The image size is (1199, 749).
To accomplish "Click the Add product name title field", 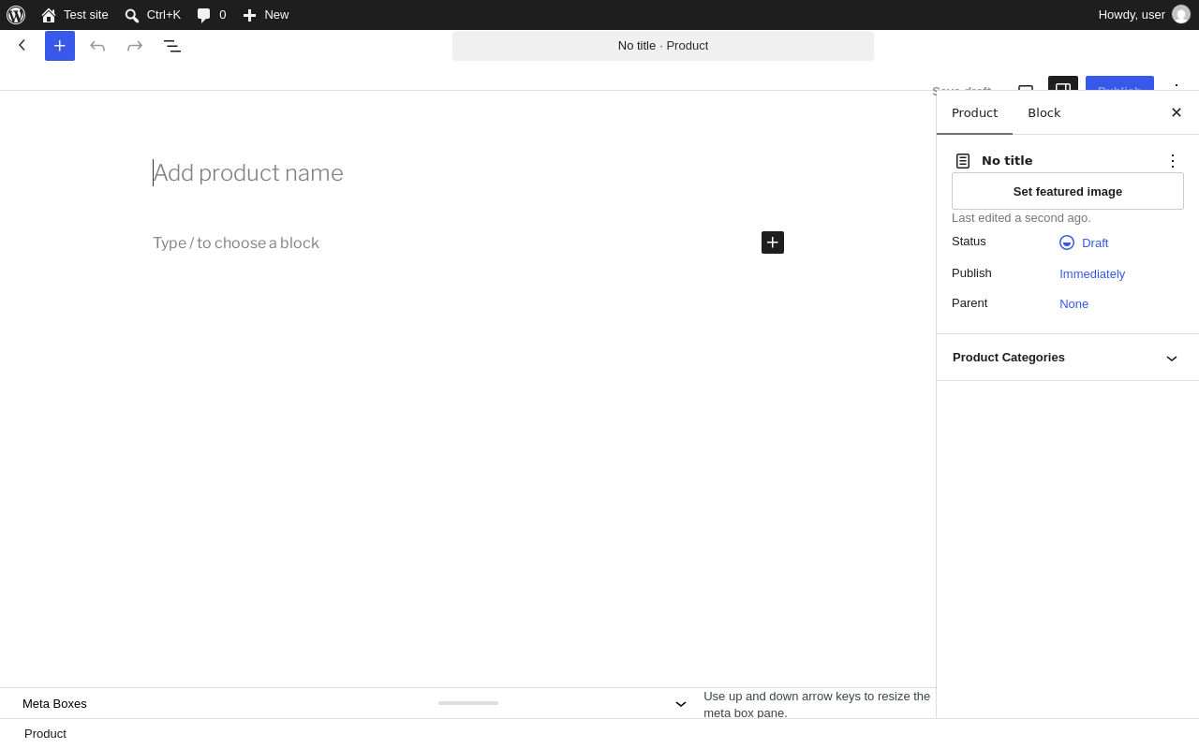I will [x=468, y=173].
